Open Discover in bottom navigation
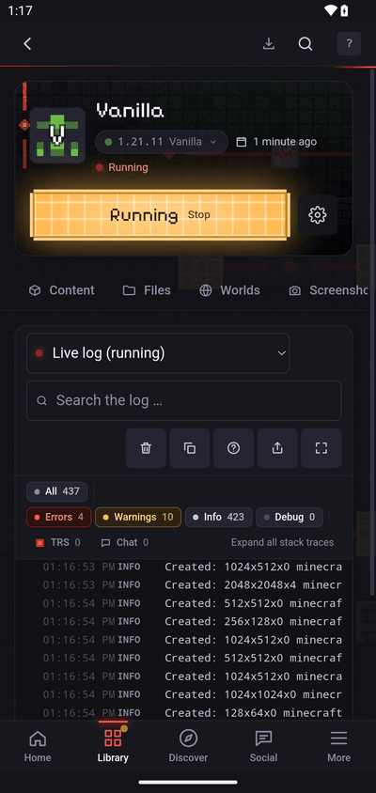The height and width of the screenshot is (793, 376). point(188,746)
